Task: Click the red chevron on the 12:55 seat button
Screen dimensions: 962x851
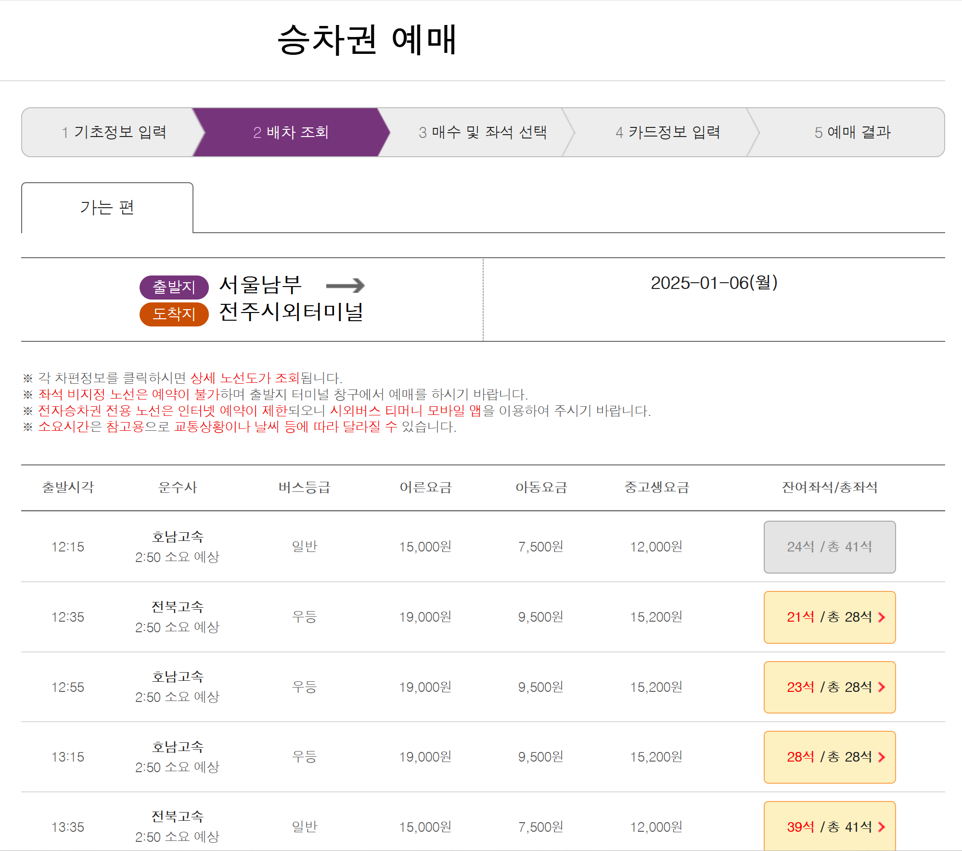Action: (x=881, y=687)
